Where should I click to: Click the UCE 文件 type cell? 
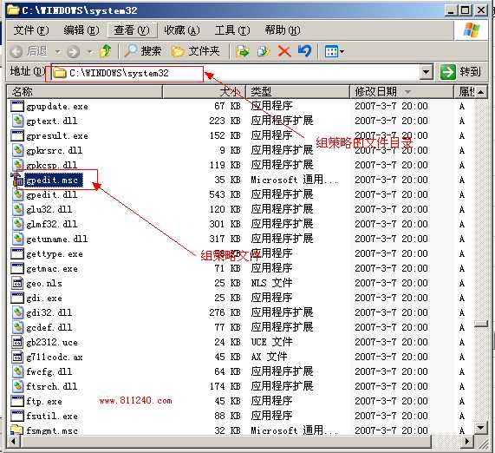point(271,342)
